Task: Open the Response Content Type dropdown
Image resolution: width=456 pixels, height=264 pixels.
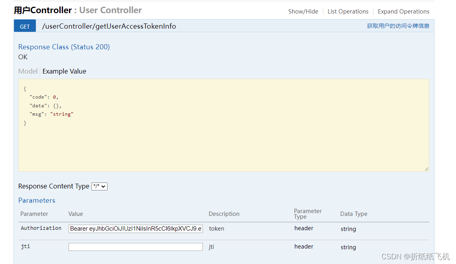Action: point(100,186)
